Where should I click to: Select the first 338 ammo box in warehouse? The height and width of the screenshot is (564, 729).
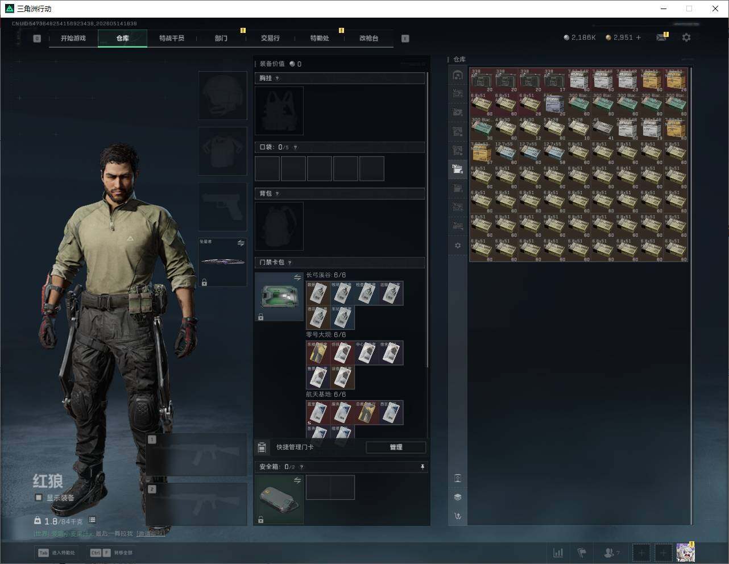[x=482, y=80]
